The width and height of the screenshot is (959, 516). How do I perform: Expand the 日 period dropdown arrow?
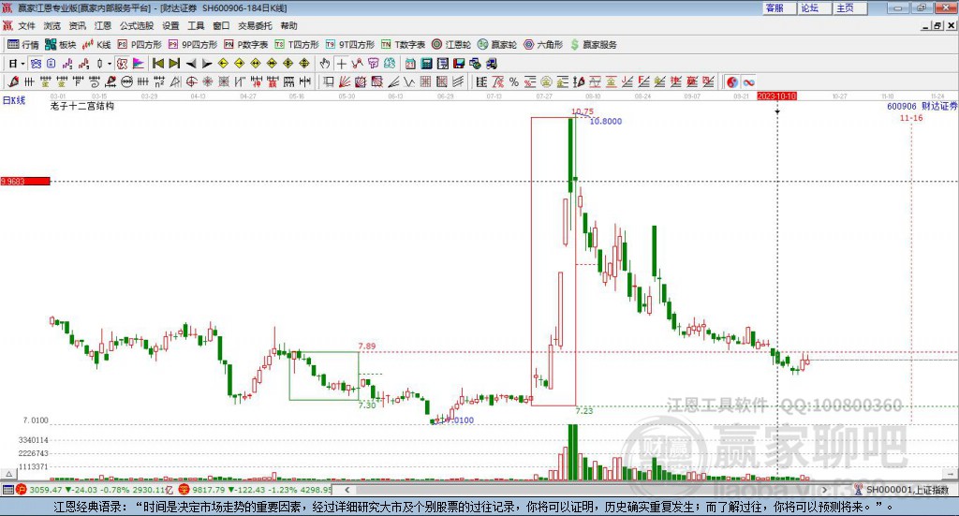click(22, 64)
